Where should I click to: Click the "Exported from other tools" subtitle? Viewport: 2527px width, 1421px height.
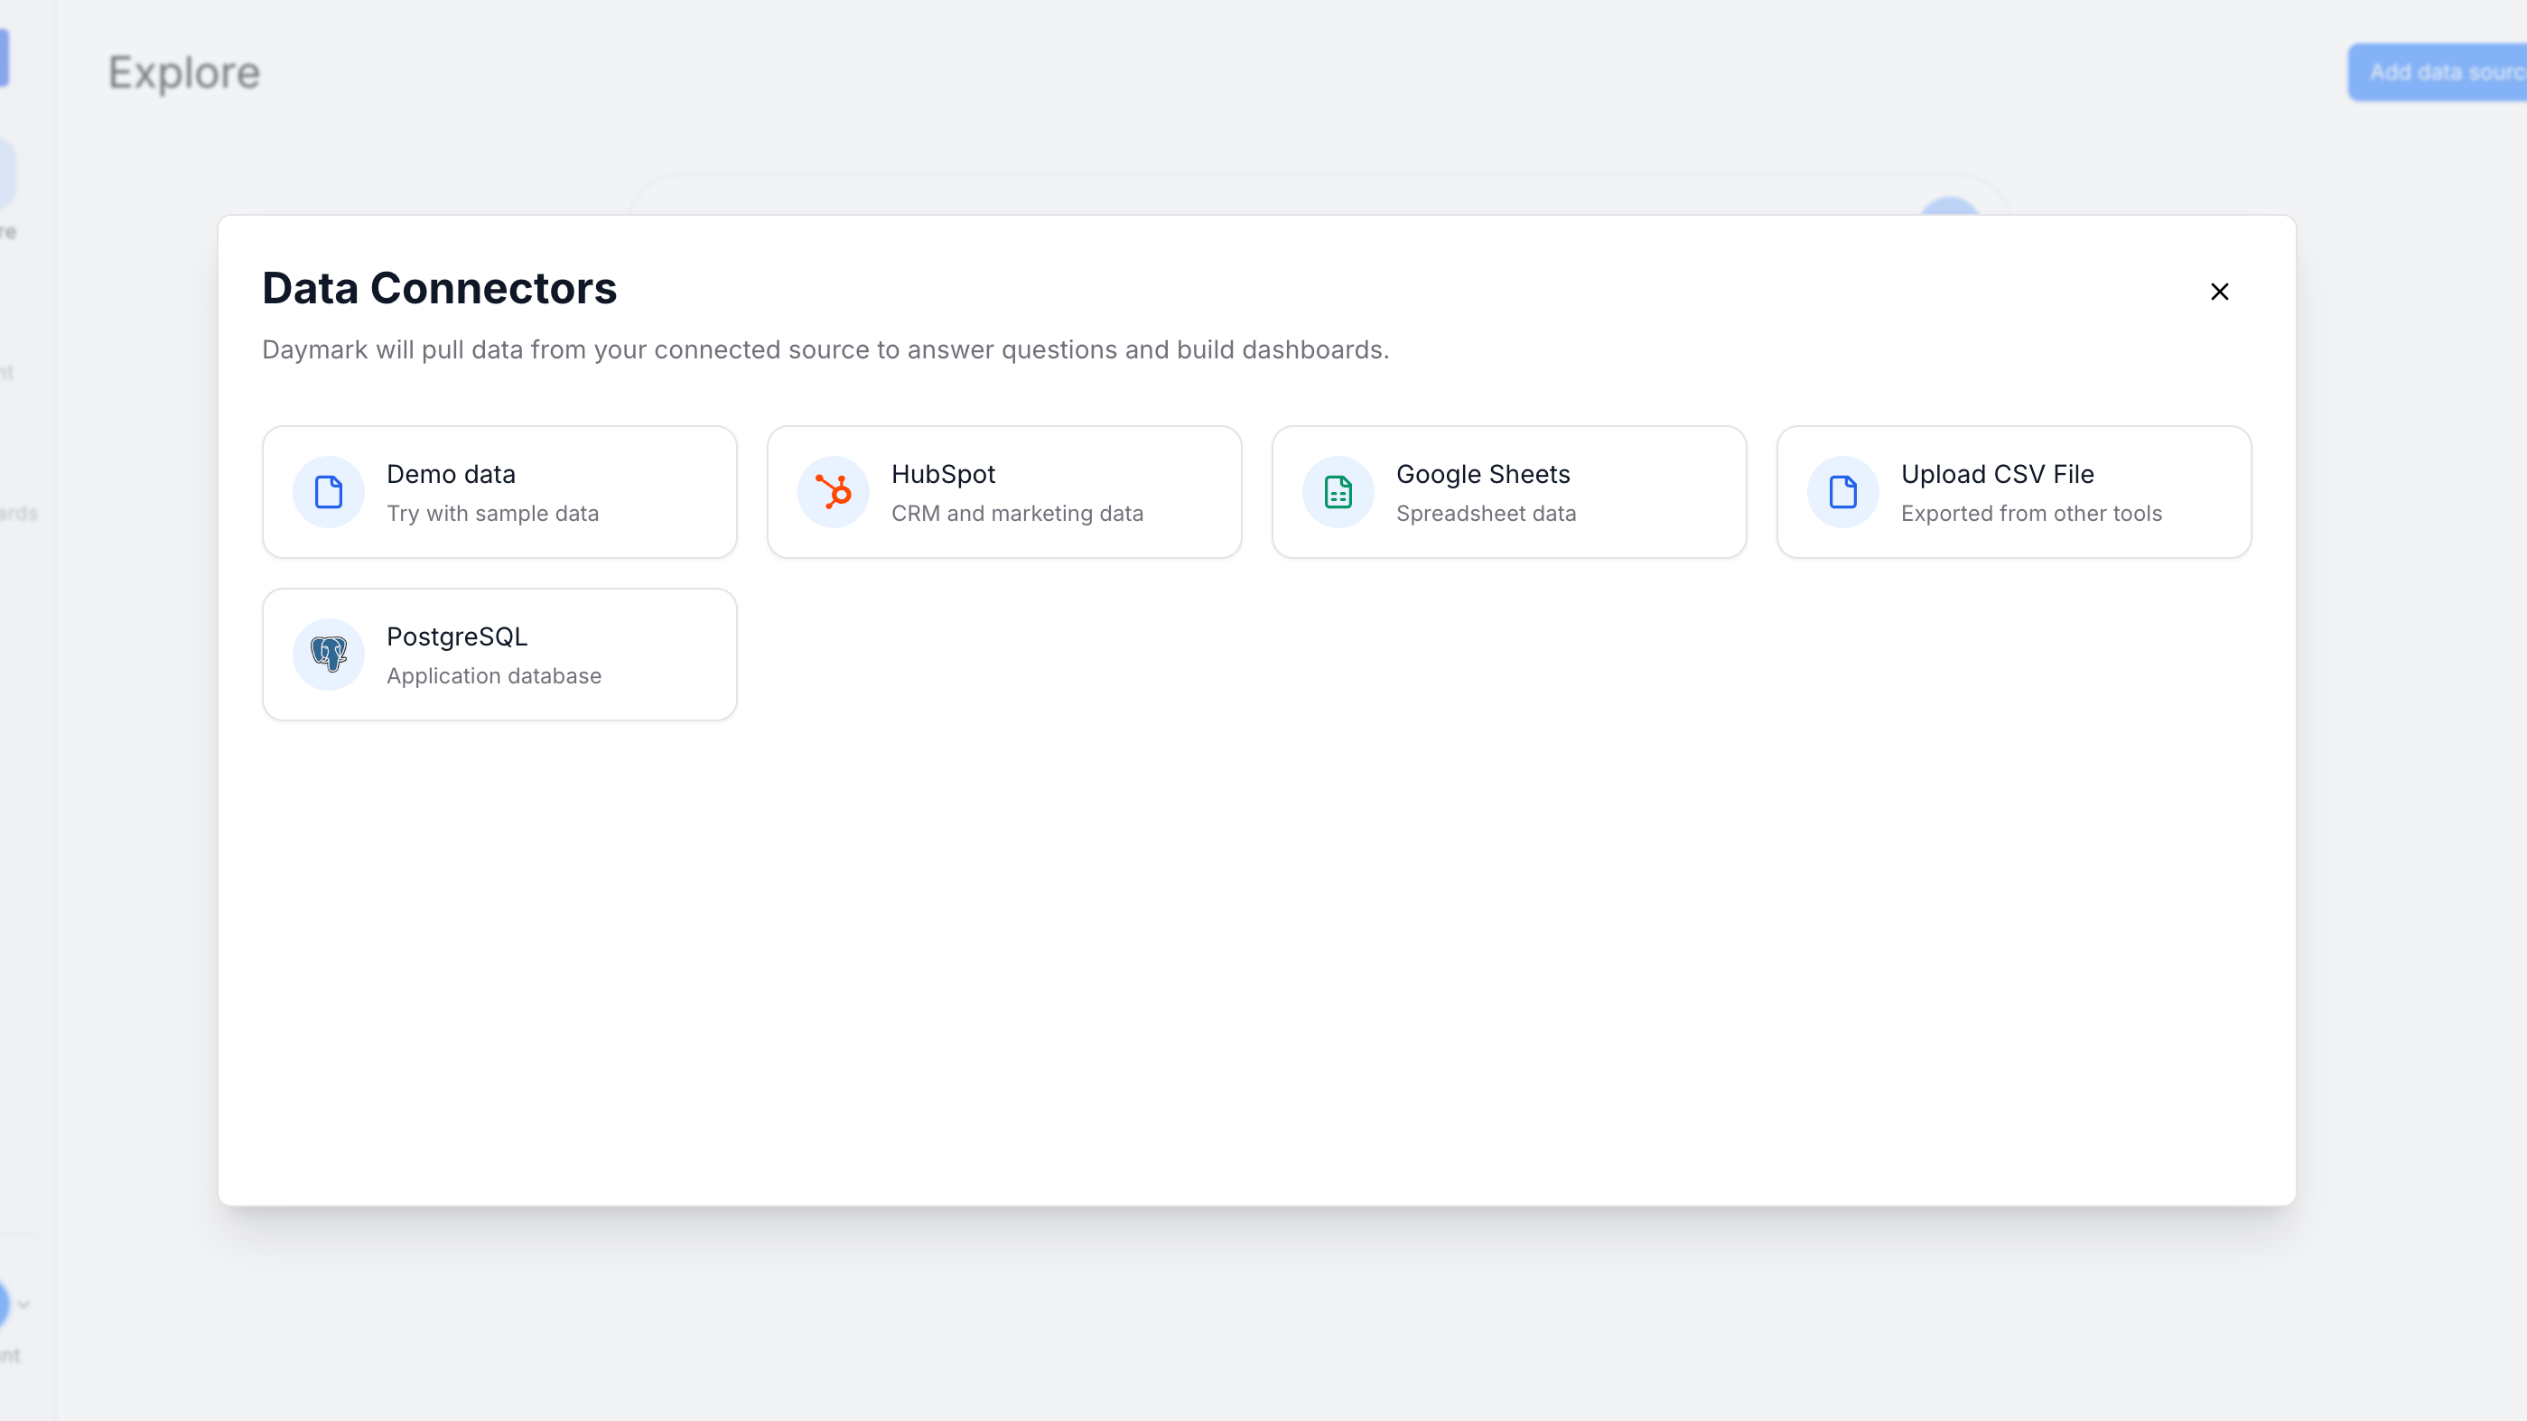[x=2030, y=513]
